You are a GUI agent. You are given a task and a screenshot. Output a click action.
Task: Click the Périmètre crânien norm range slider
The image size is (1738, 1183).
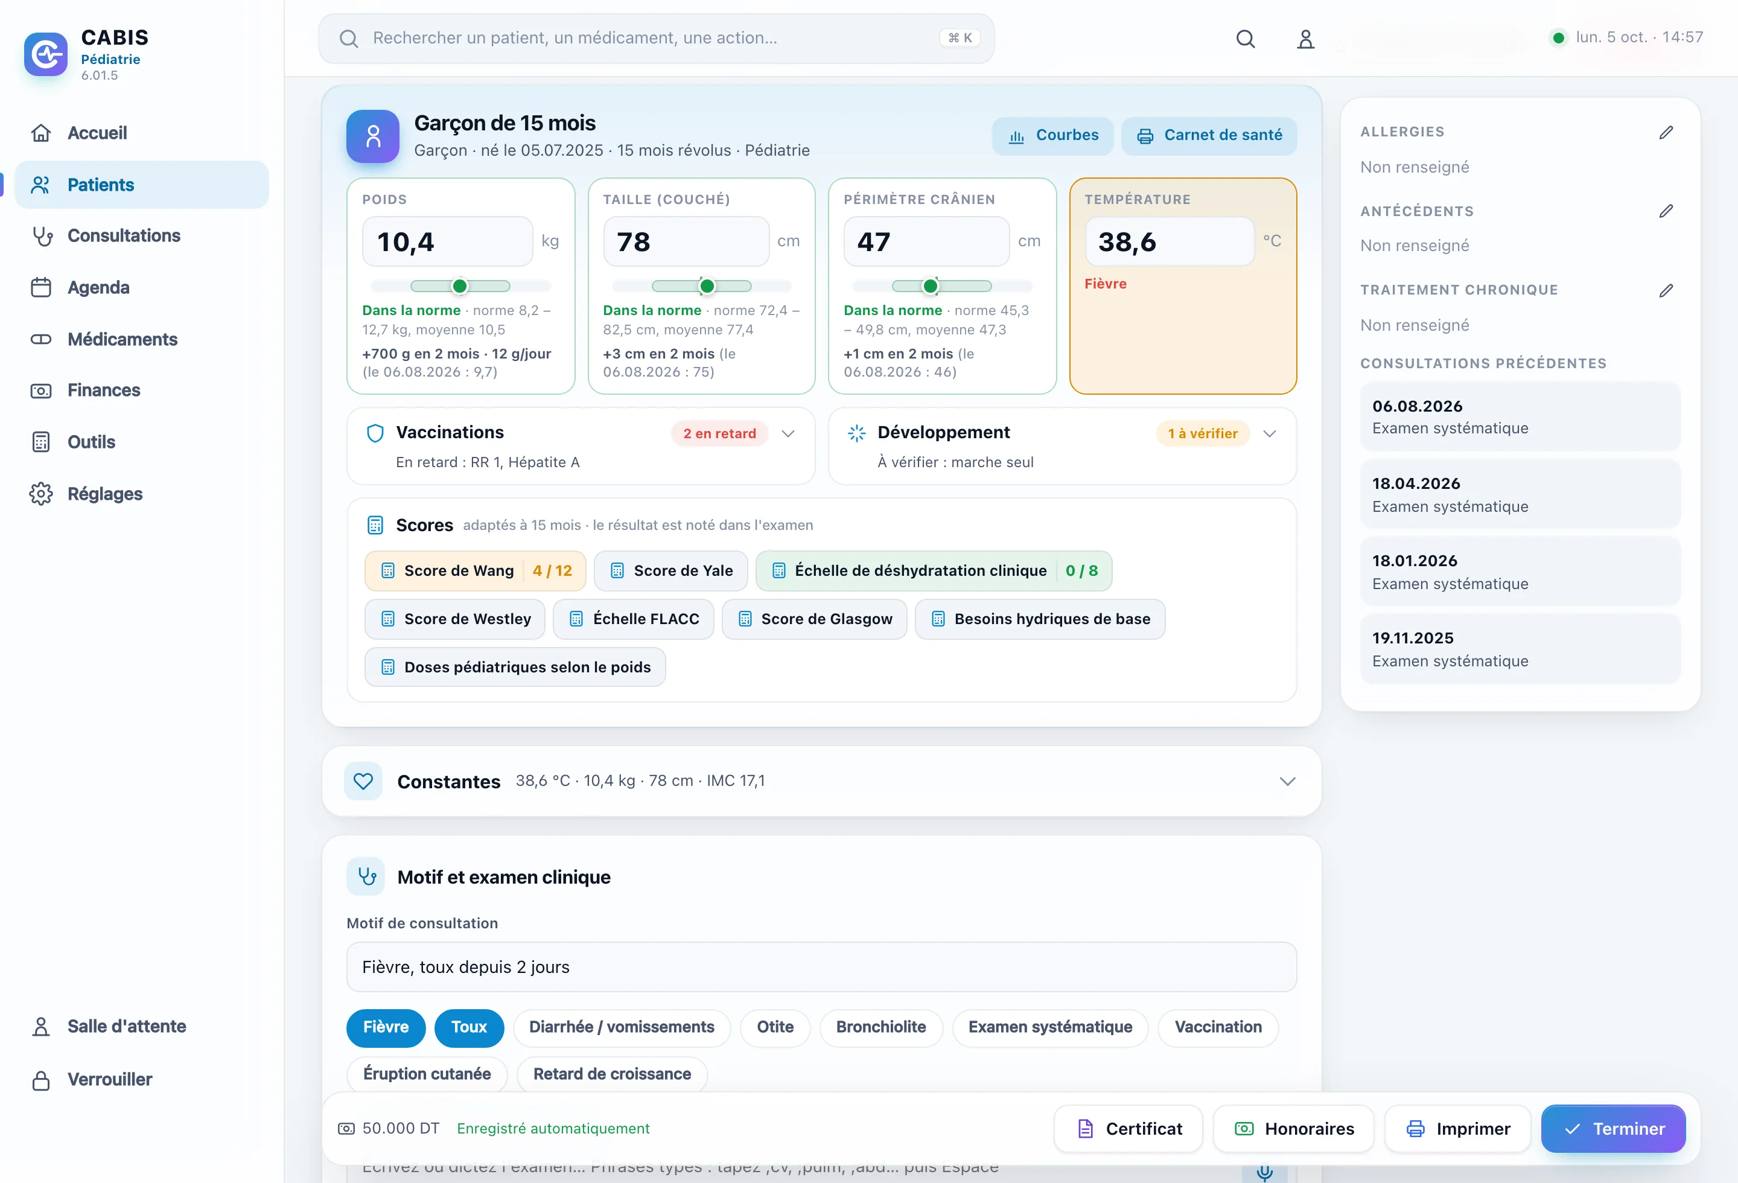point(942,285)
